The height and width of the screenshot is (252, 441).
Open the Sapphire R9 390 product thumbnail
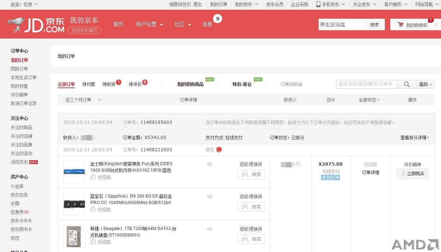74,204
